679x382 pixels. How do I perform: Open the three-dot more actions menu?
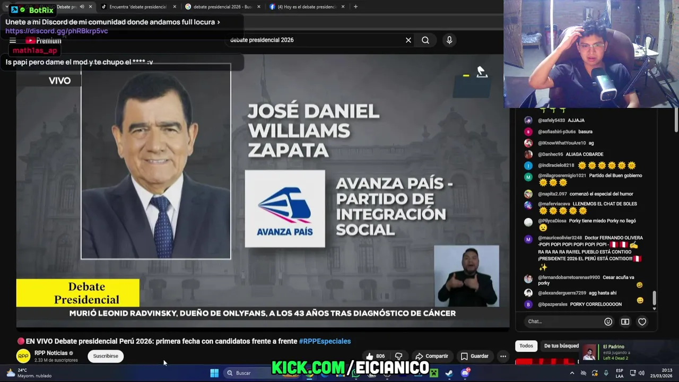pos(503,356)
